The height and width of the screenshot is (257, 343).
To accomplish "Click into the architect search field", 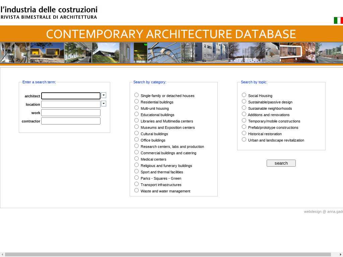I will pos(71,96).
